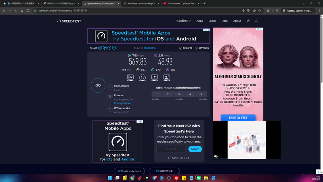
Task: Click Create an Account button
Action: pos(129,171)
